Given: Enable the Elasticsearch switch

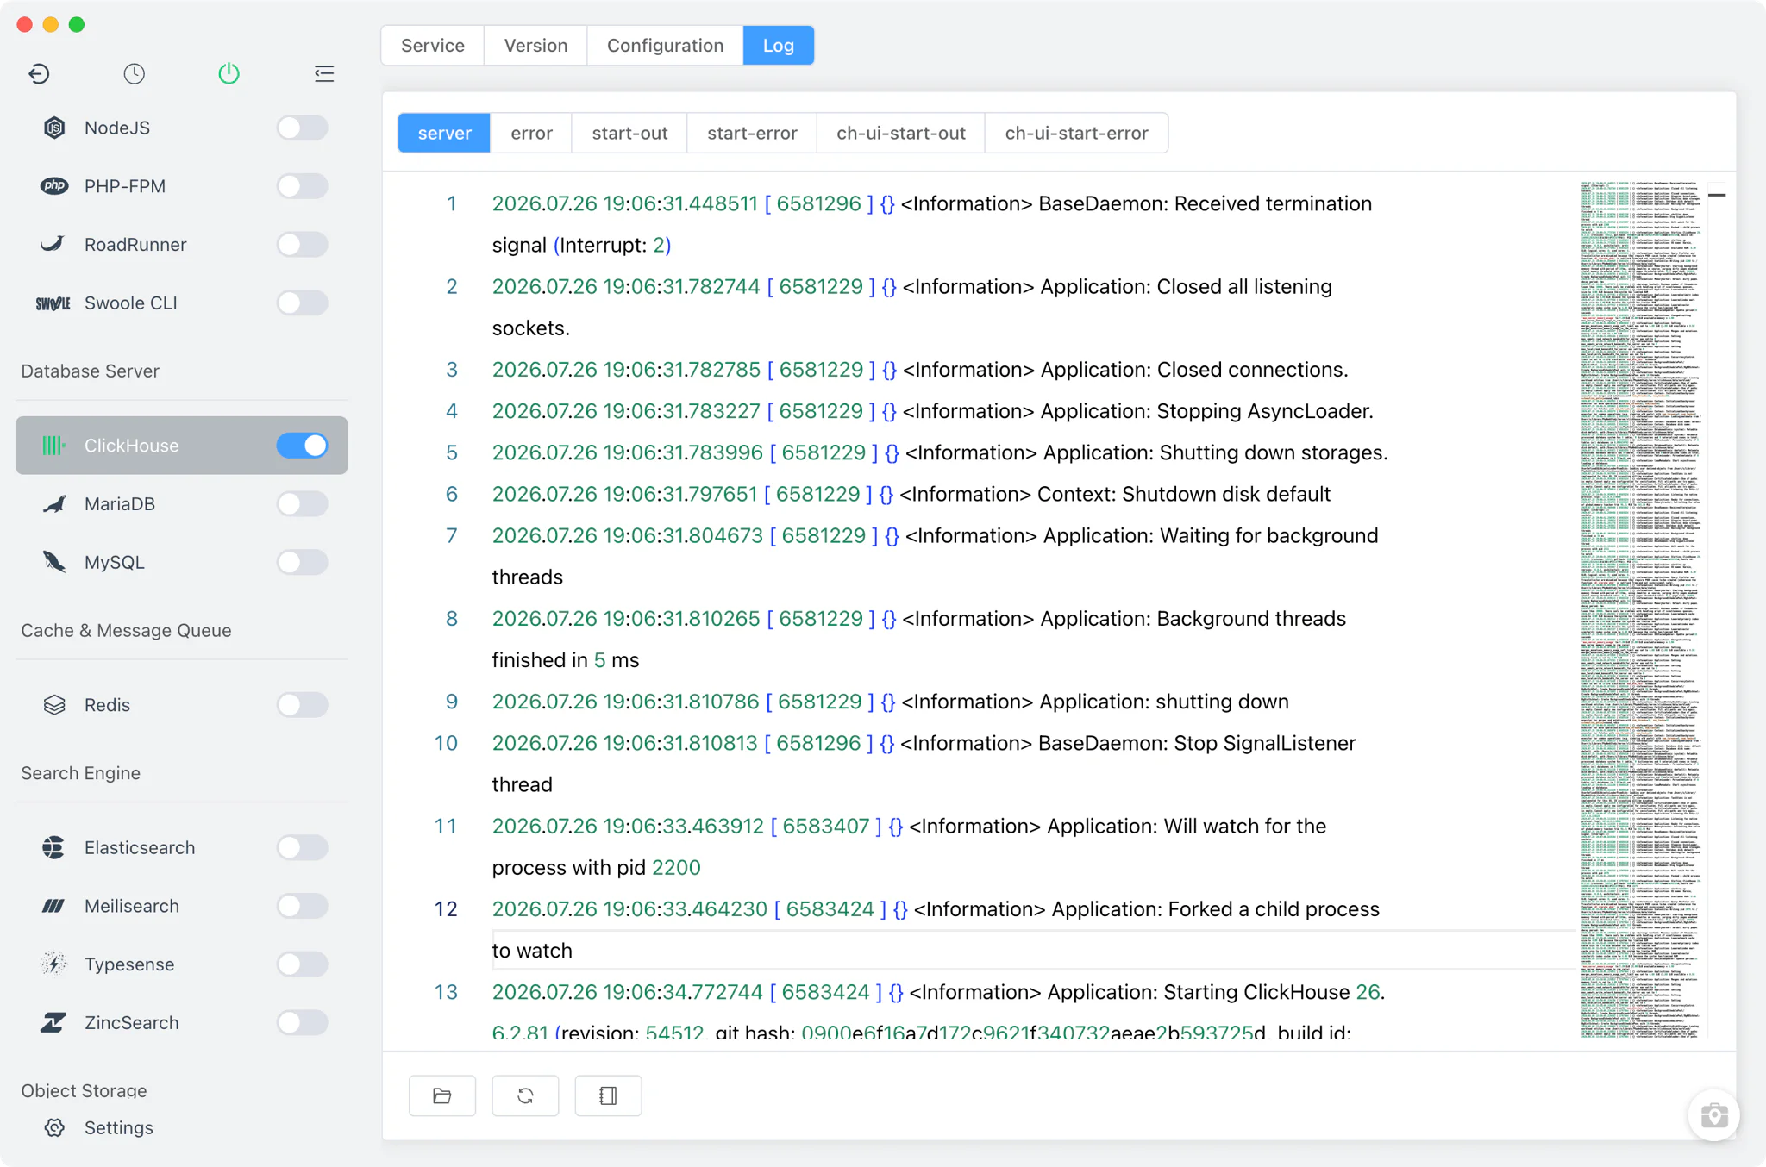Looking at the screenshot, I should click(x=302, y=848).
